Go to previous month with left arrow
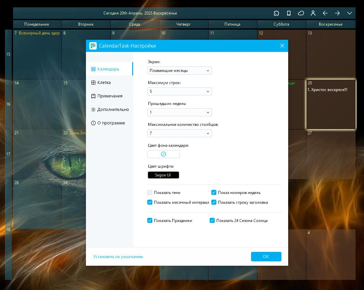Screen dimensions: 364x290 pyautogui.click(x=325, y=13)
